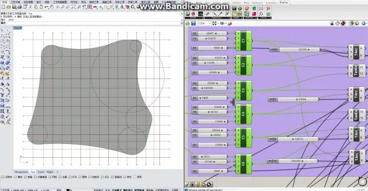
Task: Open dropdown arrow beside Grasshopper eye icon
Action: point(226,23)
